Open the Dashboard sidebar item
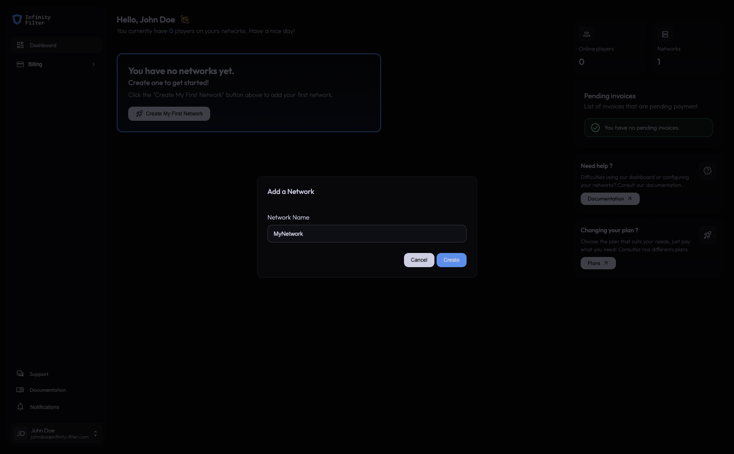734x454 pixels. click(x=57, y=45)
